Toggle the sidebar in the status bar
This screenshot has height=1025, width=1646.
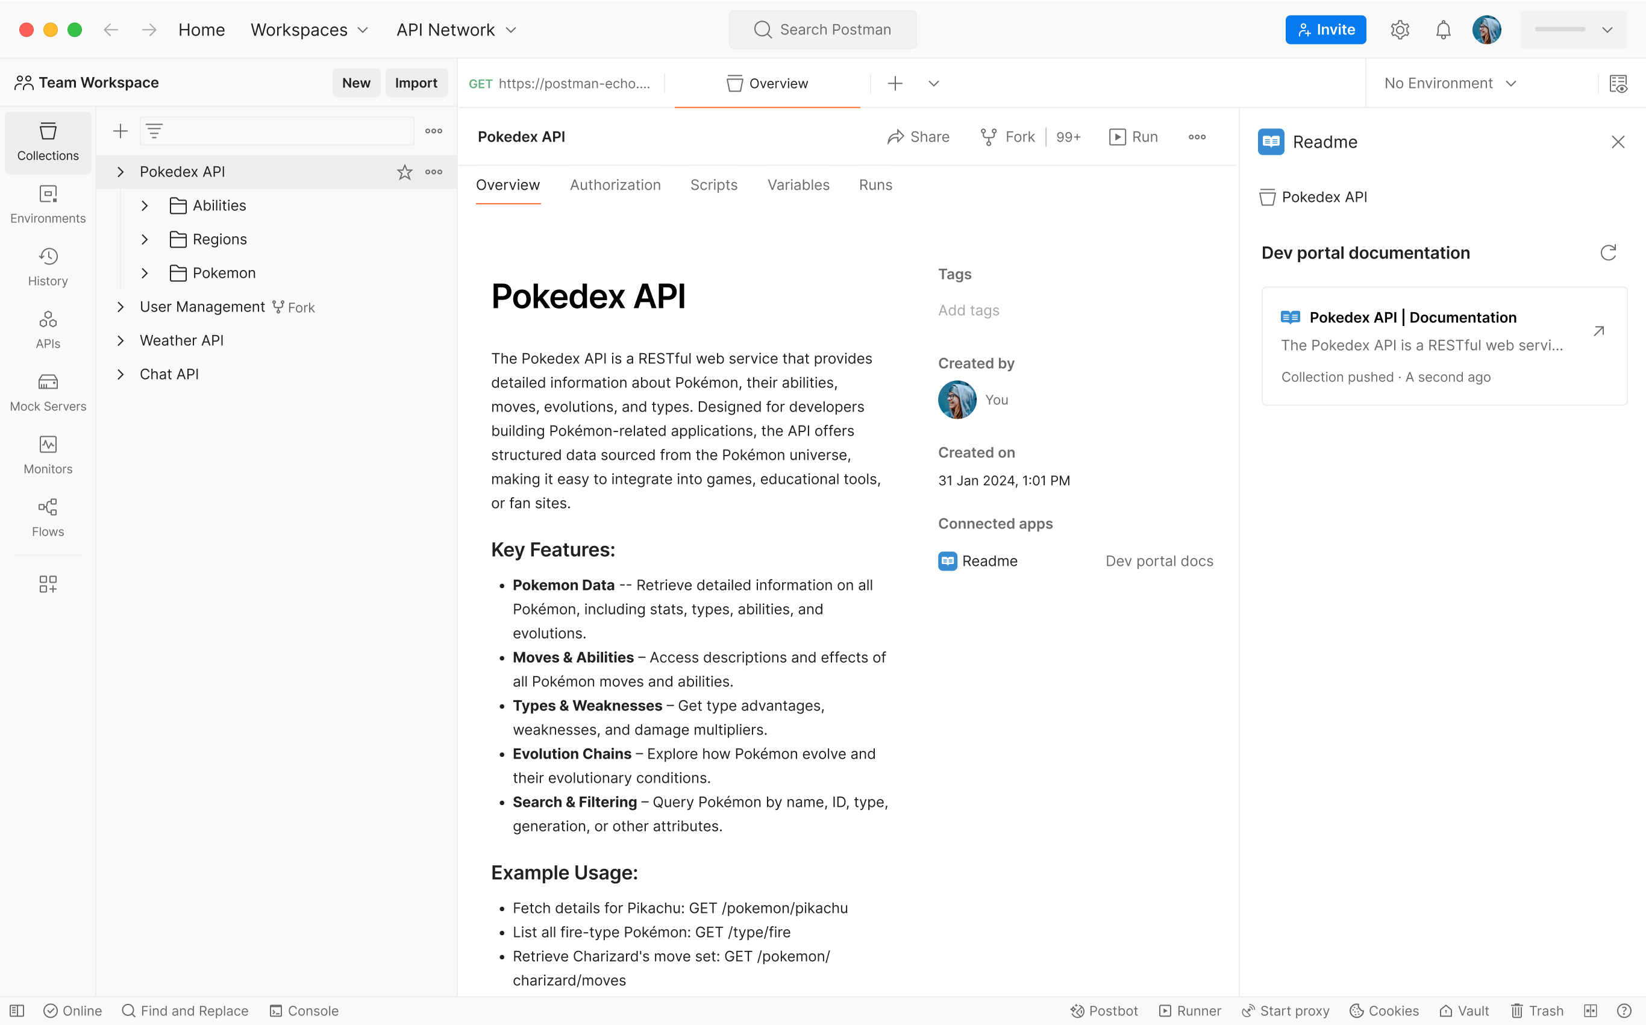16,1010
